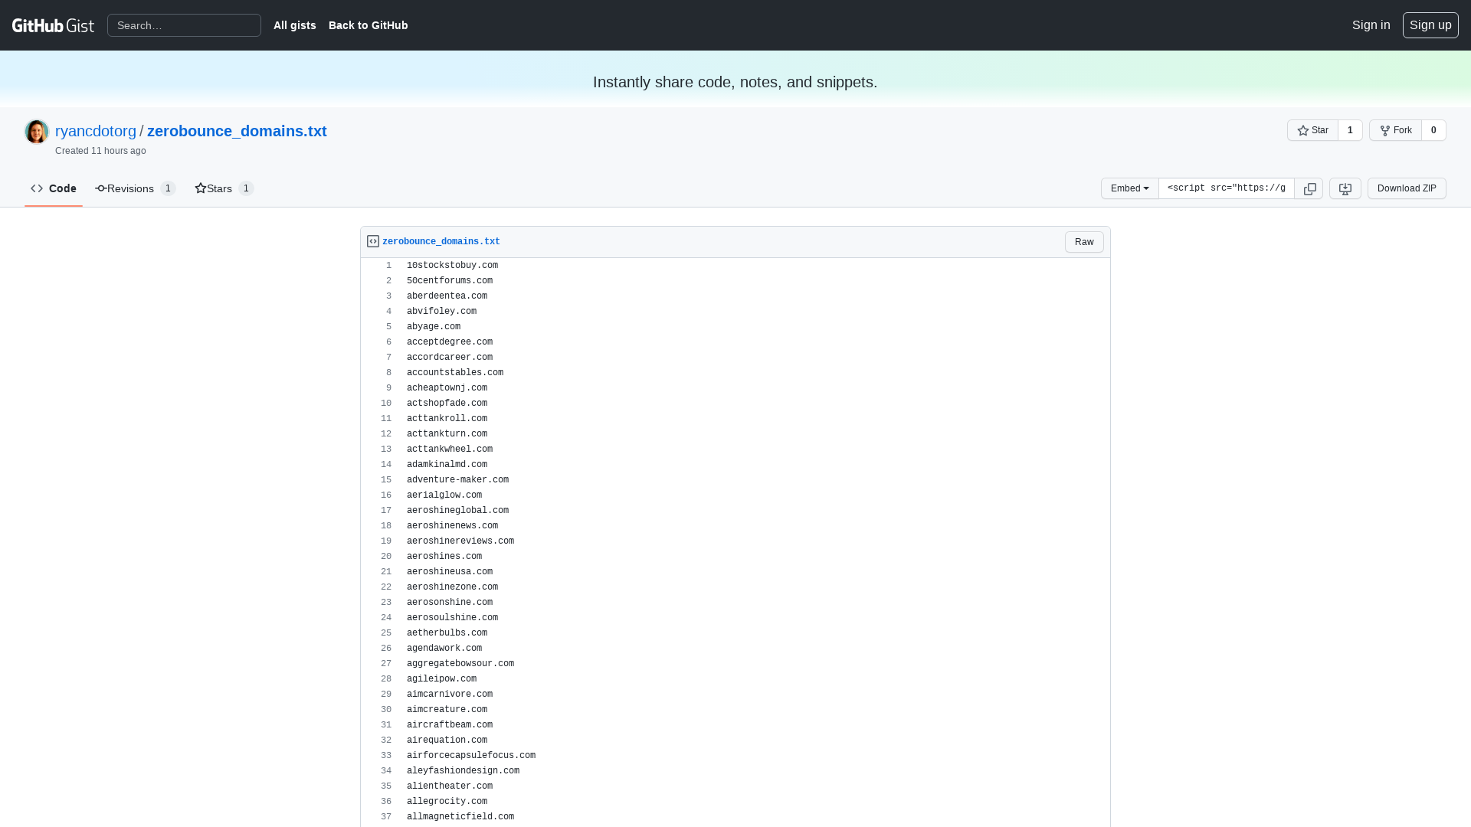This screenshot has height=827, width=1471.
Task: Click the copy icon beside the embed field
Action: 1309,188
